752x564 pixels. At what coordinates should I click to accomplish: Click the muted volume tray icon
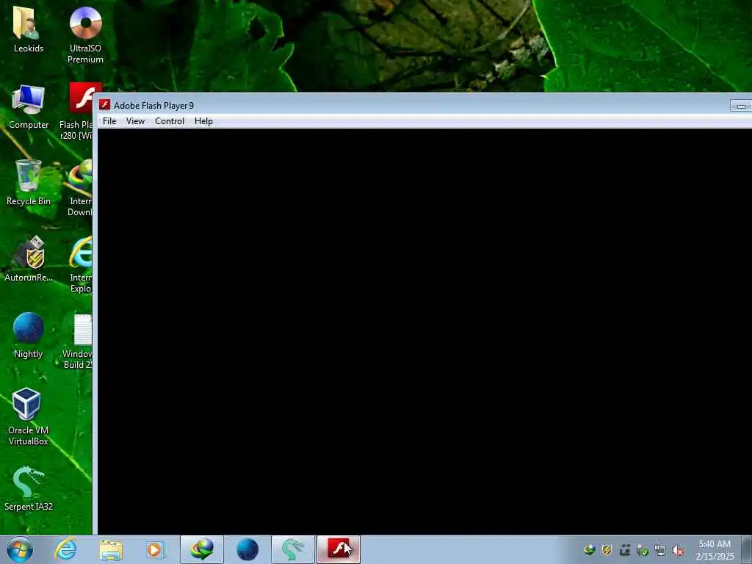pyautogui.click(x=678, y=551)
